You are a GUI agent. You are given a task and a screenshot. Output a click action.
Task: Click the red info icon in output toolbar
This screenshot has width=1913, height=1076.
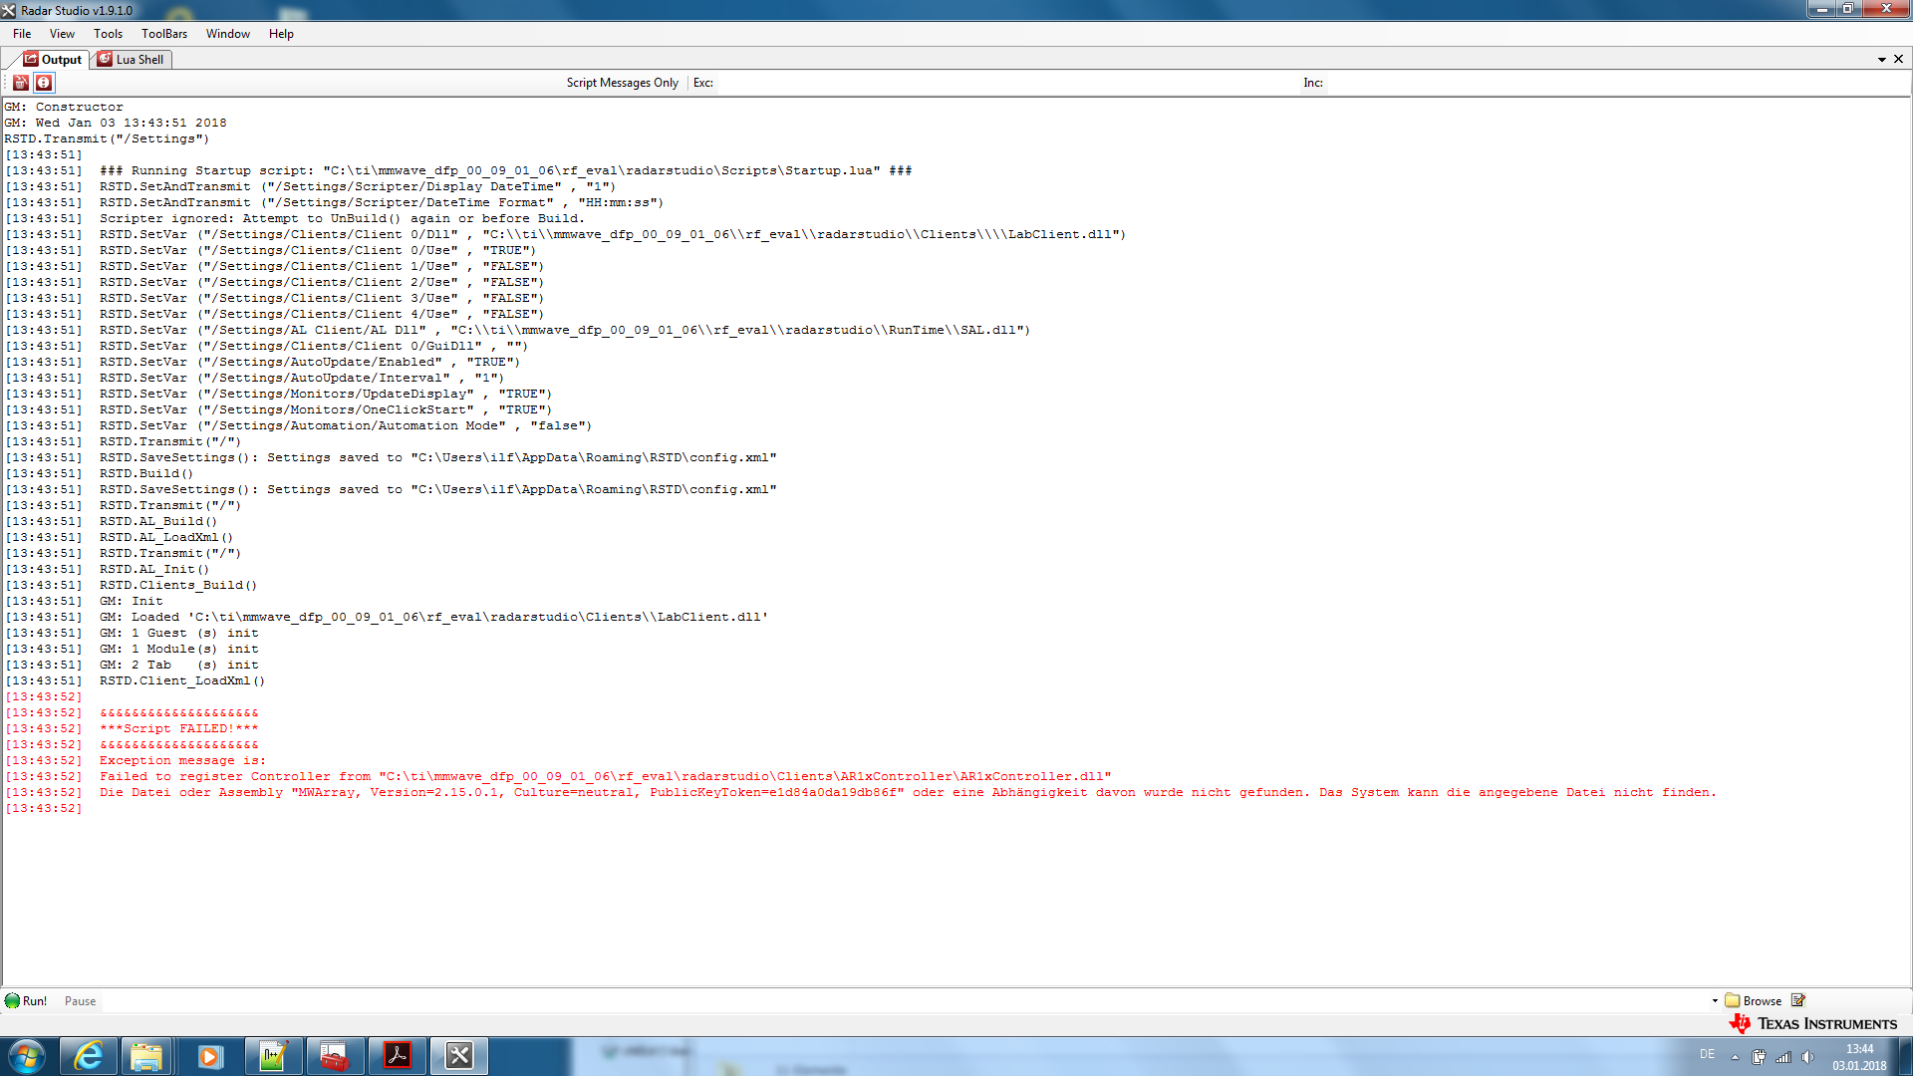pyautogui.click(x=44, y=83)
